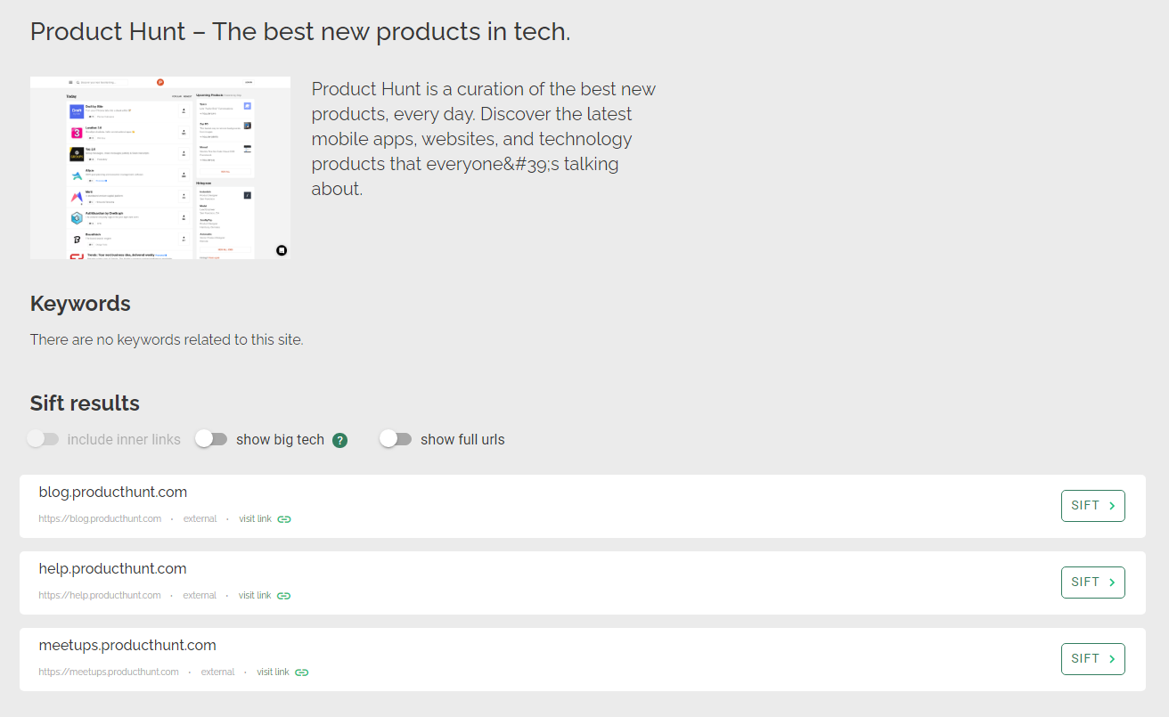Click the Product Hunt page title heading
The height and width of the screenshot is (717, 1169).
[300, 32]
